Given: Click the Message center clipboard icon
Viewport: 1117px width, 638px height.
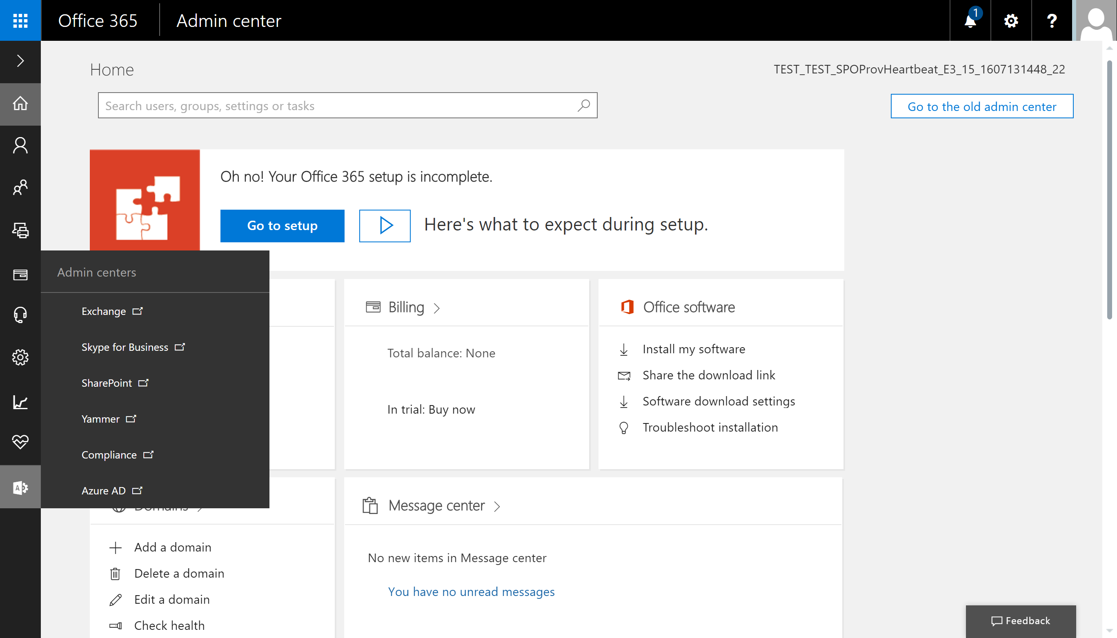Looking at the screenshot, I should click(370, 505).
